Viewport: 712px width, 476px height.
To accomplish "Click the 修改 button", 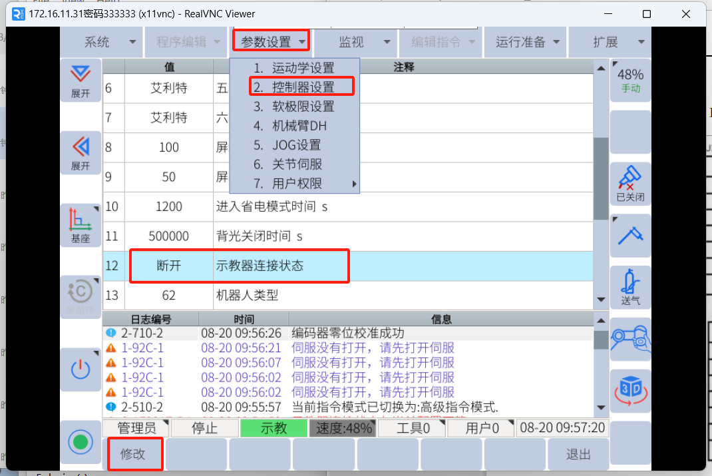I will [133, 455].
